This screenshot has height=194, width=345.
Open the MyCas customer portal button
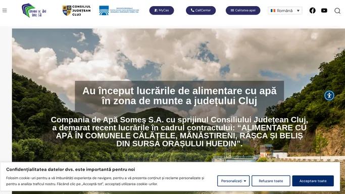(162, 10)
